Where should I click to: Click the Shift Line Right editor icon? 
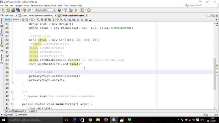pos(73,20)
